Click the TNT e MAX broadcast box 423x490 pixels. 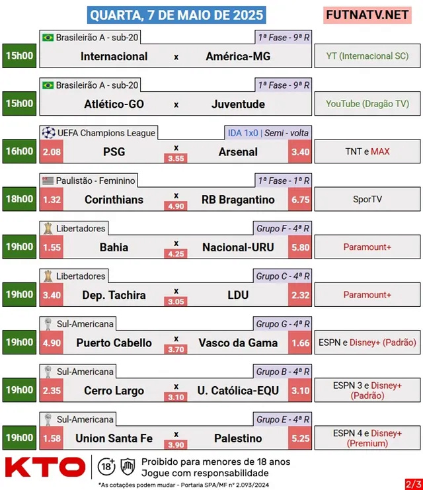coord(367,151)
